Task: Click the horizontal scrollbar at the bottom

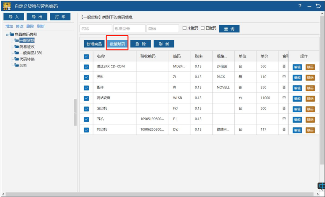Action: point(159,194)
